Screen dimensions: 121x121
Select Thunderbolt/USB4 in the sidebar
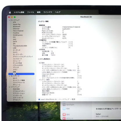(x=20, y=46)
